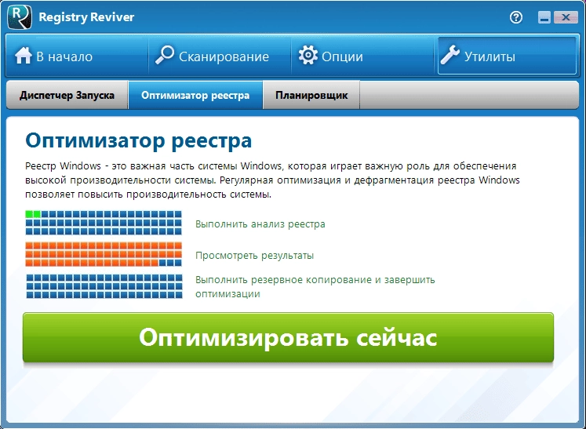Click the magnifier icon for Сканирование

[165, 55]
